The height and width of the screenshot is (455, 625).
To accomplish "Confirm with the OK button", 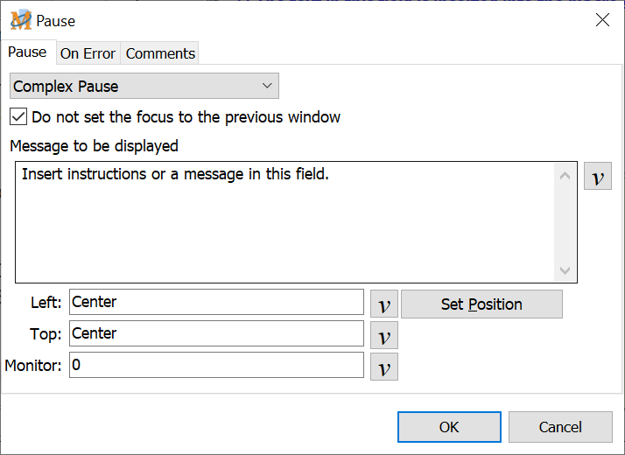I will (x=449, y=427).
